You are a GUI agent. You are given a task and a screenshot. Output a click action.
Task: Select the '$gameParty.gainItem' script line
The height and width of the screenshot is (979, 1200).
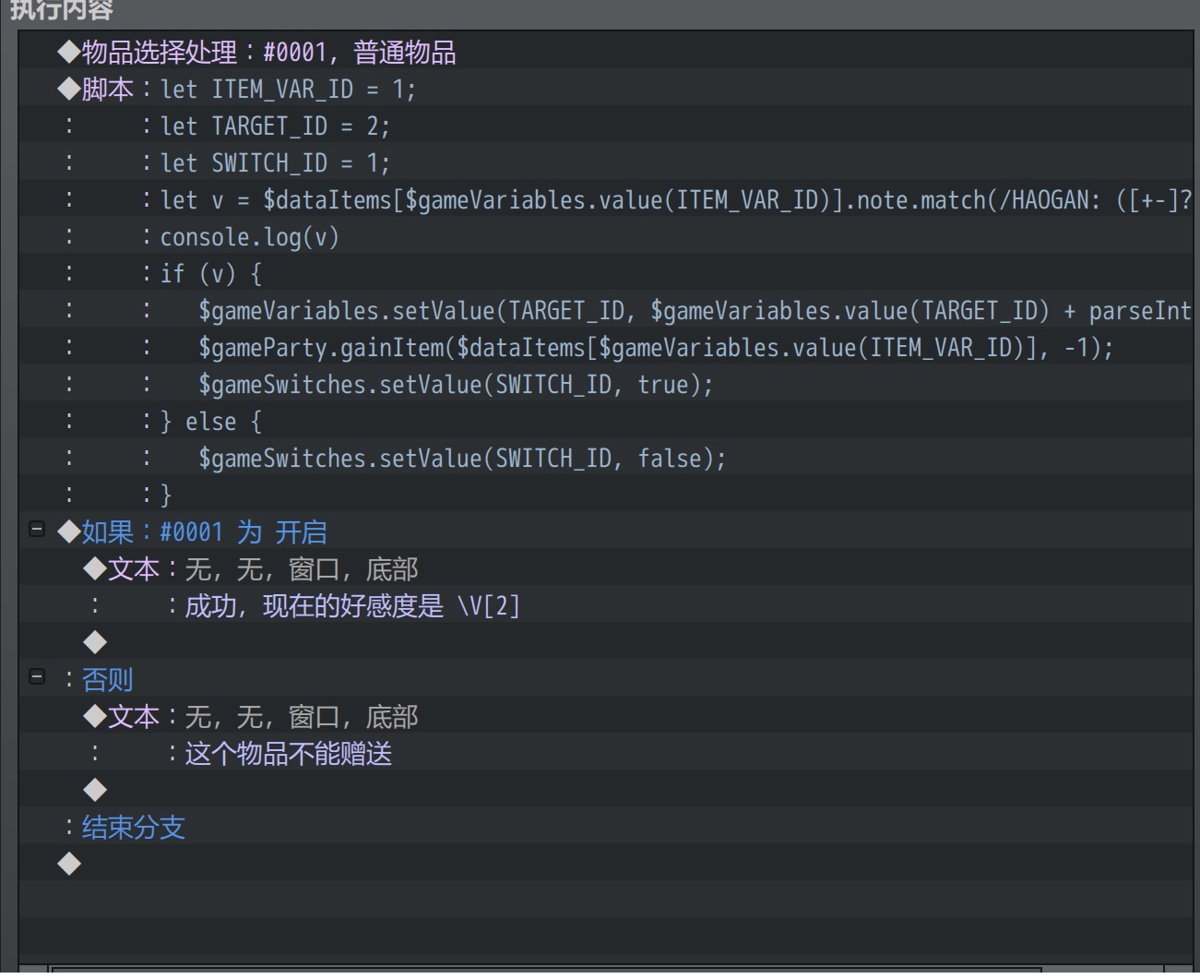click(x=606, y=346)
